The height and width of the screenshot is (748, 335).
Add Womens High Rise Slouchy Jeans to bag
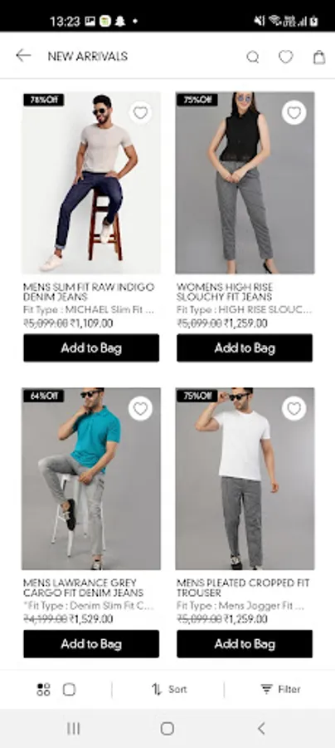tap(245, 347)
